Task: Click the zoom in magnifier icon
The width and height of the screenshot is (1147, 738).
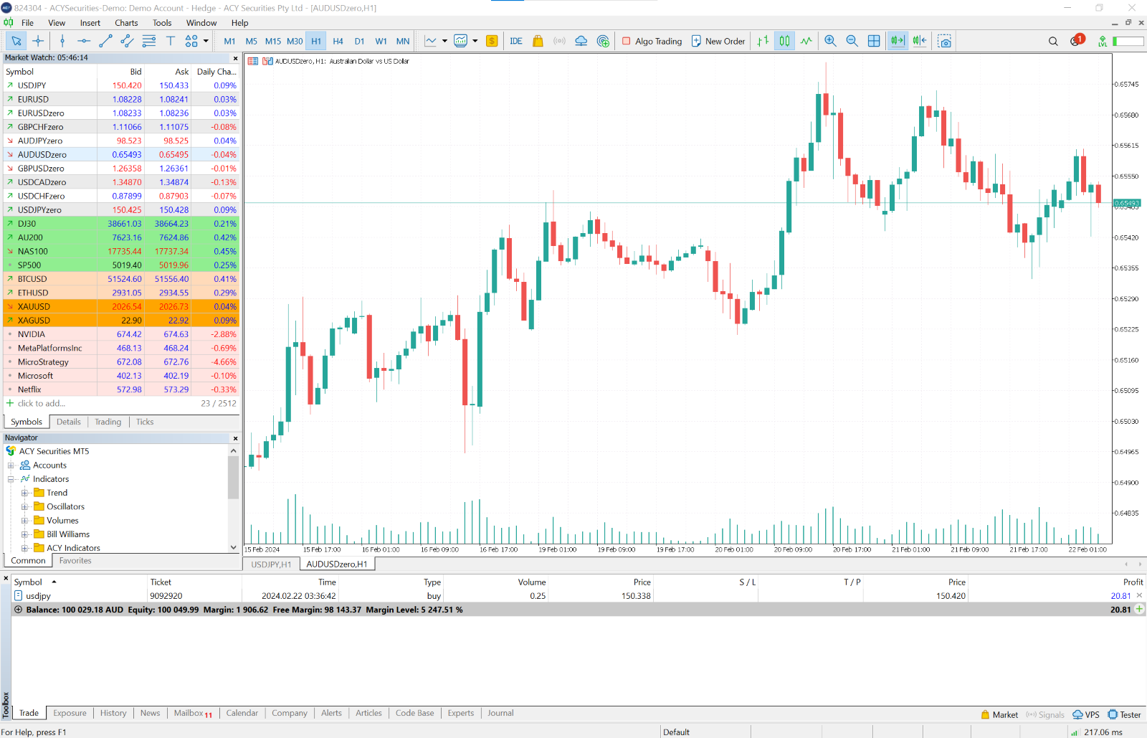Action: click(x=830, y=41)
